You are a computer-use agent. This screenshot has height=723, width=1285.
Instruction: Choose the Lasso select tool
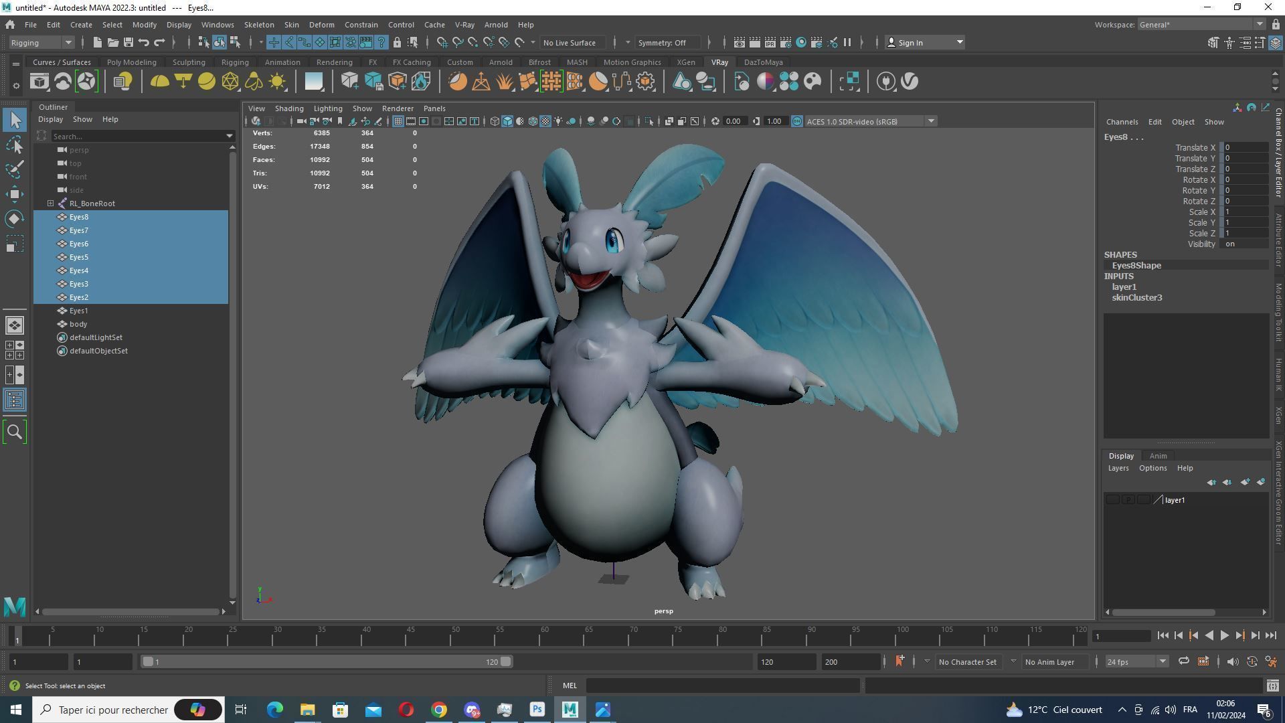click(15, 145)
